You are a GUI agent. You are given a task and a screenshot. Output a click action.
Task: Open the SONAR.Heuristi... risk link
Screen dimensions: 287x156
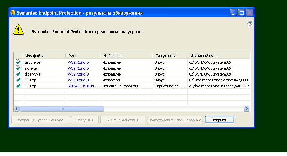(x=83, y=86)
